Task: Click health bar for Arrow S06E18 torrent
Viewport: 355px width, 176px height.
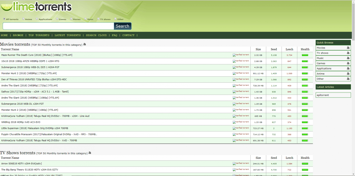Action: (305, 164)
